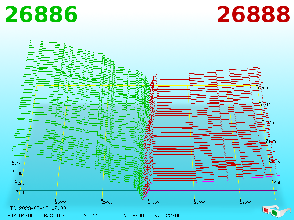
Task: Click the 0.3k depth axis label
Action: pyautogui.click(x=18, y=173)
